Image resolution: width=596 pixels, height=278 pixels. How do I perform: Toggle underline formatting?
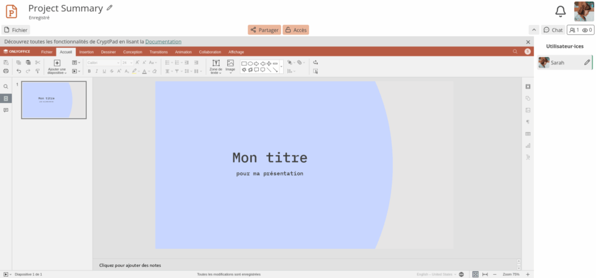coord(104,71)
